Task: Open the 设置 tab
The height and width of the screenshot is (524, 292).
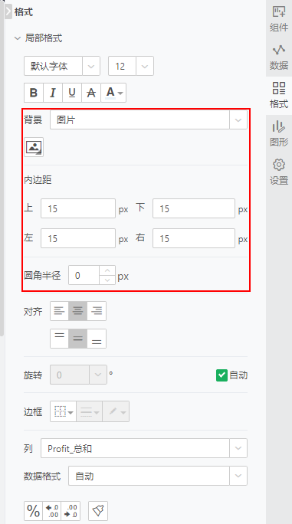Action: pos(279,172)
